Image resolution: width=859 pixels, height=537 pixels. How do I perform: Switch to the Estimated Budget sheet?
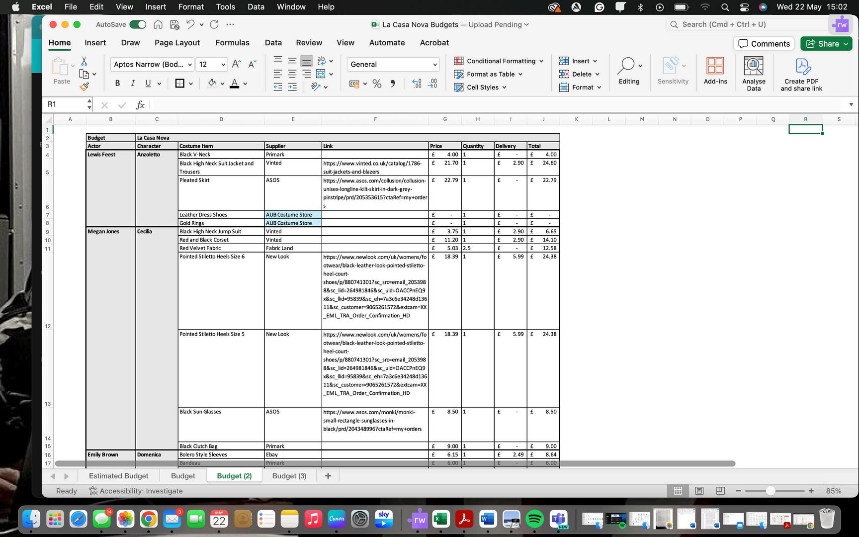(x=118, y=476)
